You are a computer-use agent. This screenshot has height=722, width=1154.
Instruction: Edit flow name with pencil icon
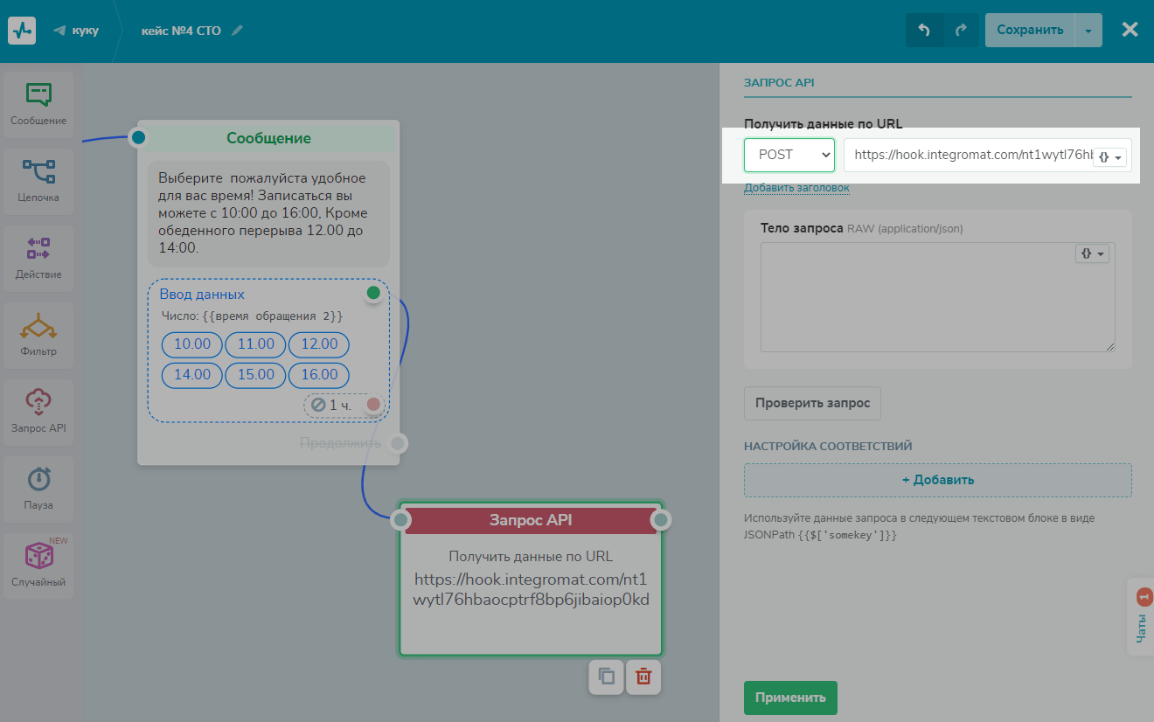click(x=237, y=31)
